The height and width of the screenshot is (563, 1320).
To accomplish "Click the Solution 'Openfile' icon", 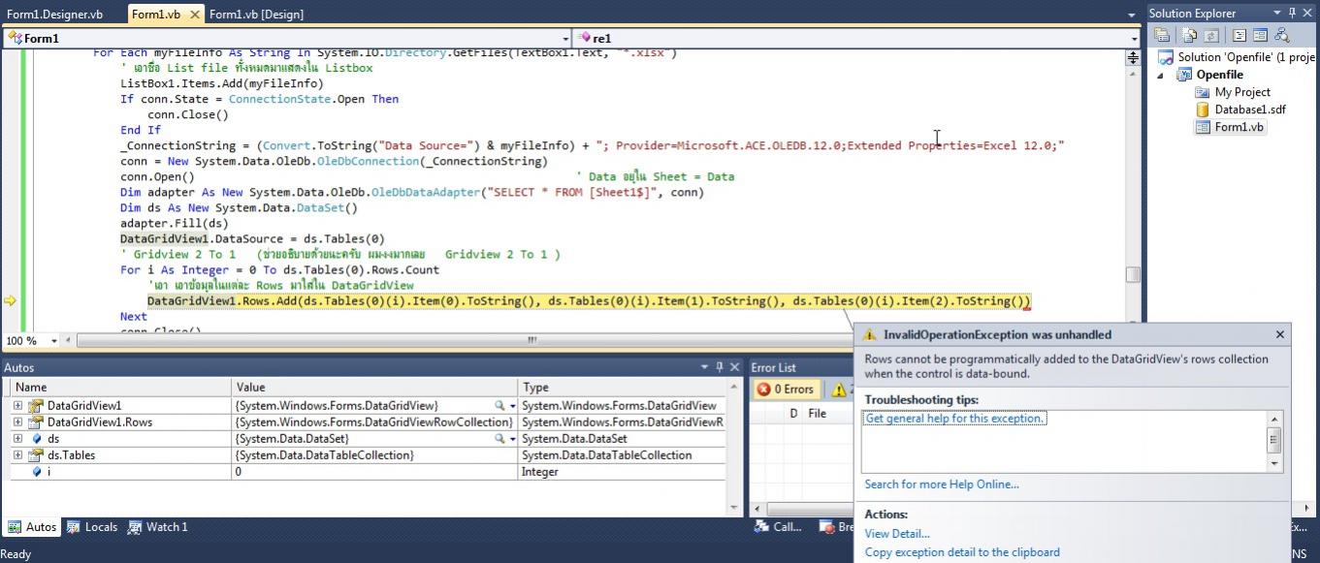I will 1166,57.
